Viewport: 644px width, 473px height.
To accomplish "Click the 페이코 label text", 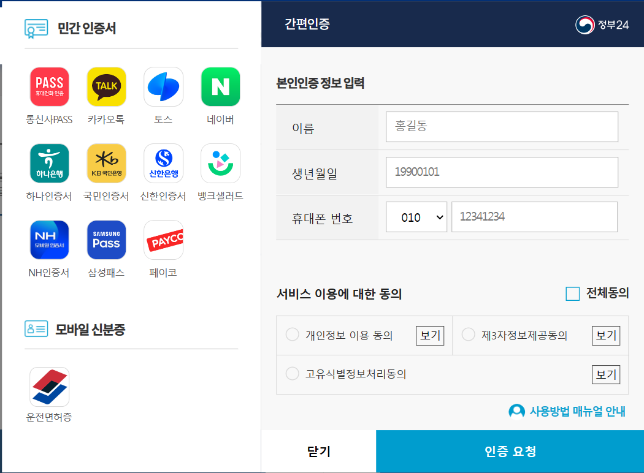I will [163, 273].
